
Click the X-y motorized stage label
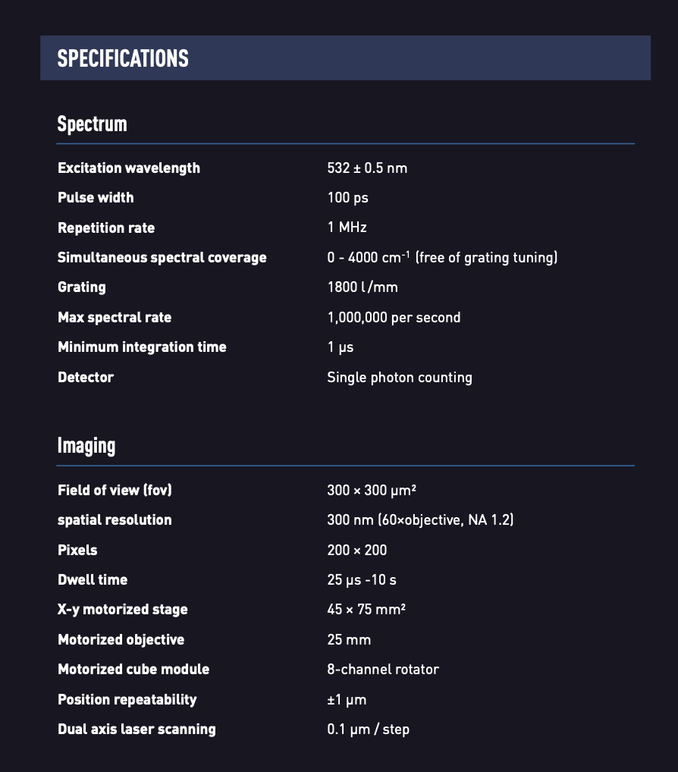123,610
